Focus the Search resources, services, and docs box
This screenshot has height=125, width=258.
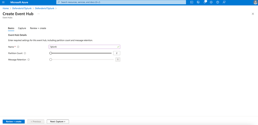click(x=121, y=2)
